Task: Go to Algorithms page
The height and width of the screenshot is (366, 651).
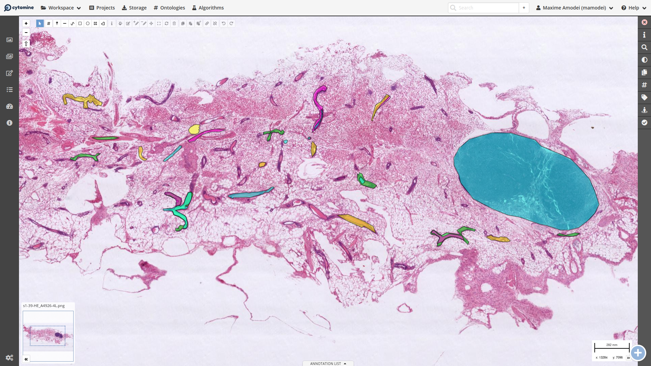Action: click(x=208, y=8)
